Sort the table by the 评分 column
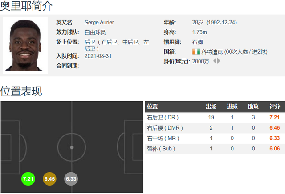Viewport: 285px width, 194px height. coord(274,107)
